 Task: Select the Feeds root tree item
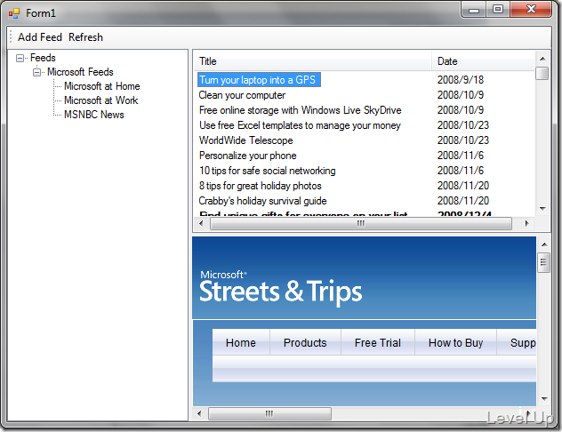pyautogui.click(x=43, y=58)
